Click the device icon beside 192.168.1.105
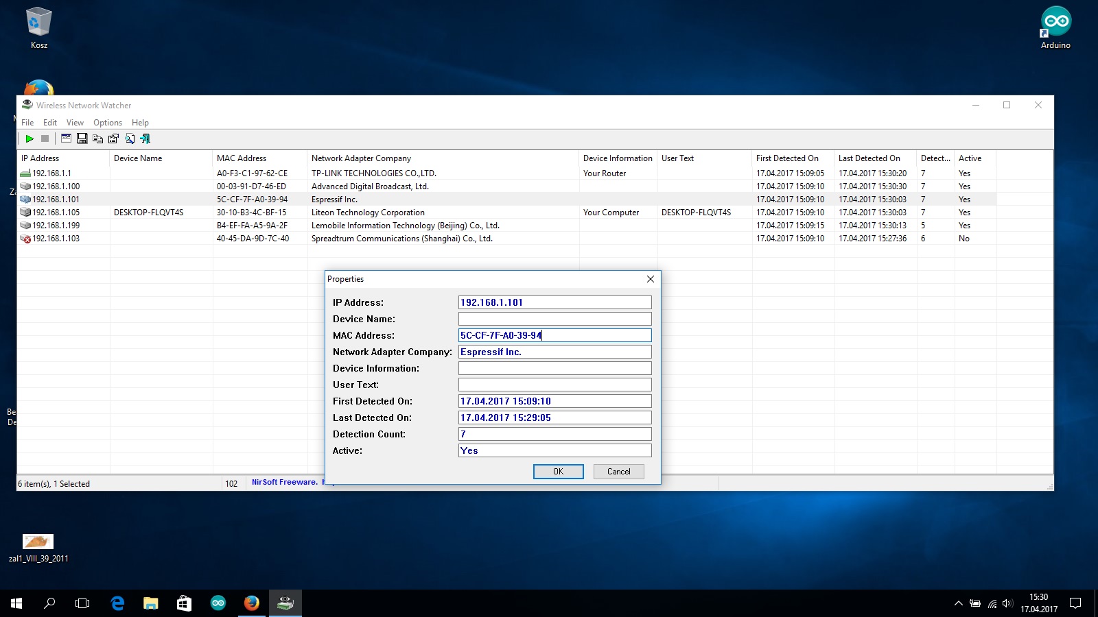1098x617 pixels. coord(25,213)
